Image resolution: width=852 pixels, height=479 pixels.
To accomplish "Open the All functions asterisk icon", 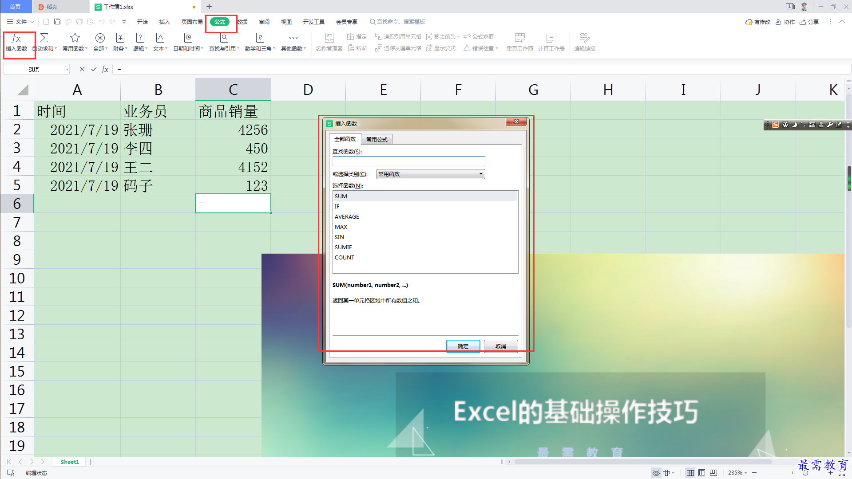I will (x=100, y=43).
